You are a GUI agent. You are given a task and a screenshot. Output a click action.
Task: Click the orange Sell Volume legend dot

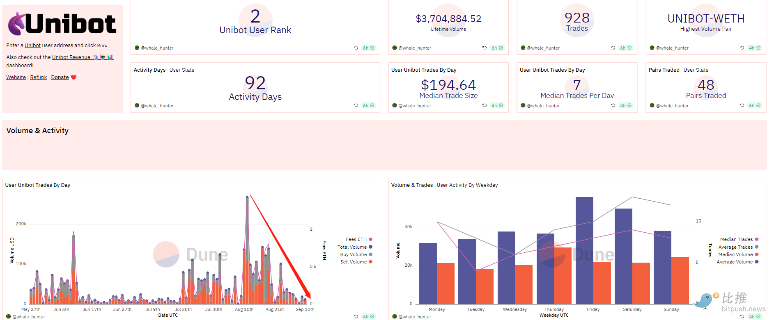pos(371,262)
